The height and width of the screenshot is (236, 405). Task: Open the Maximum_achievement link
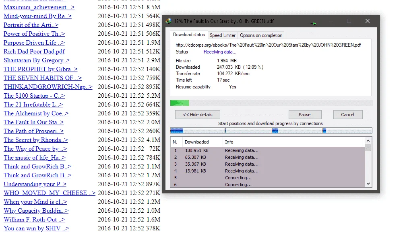point(39,8)
